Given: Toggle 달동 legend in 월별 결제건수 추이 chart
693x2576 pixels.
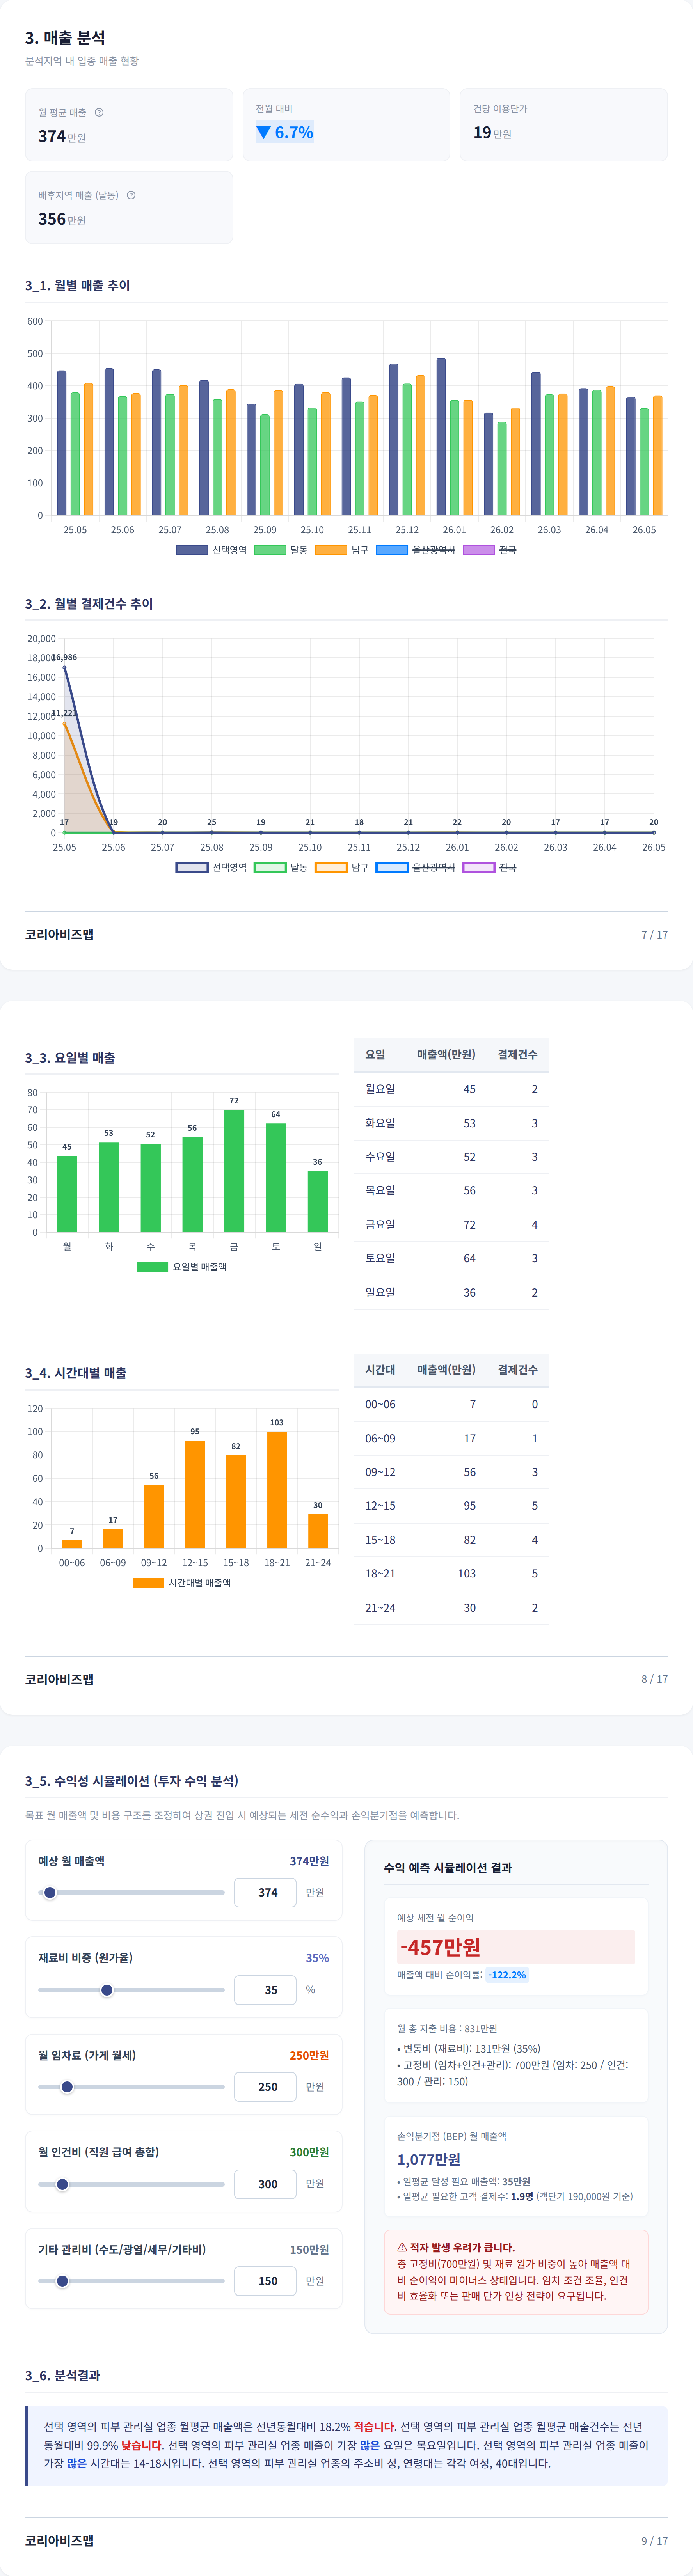Looking at the screenshot, I should [281, 867].
